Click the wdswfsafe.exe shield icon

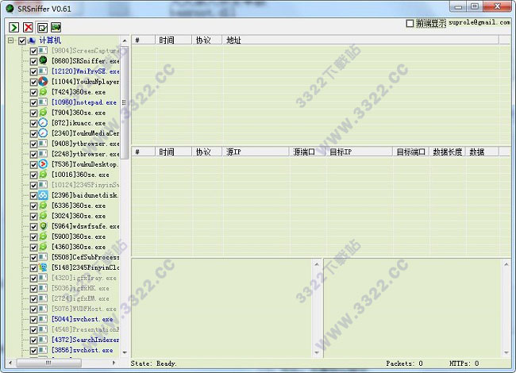43,226
